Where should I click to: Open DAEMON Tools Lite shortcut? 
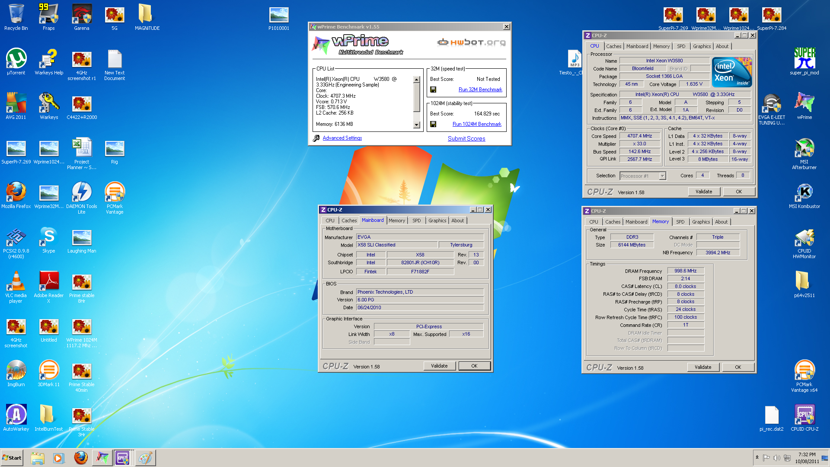[x=82, y=198]
